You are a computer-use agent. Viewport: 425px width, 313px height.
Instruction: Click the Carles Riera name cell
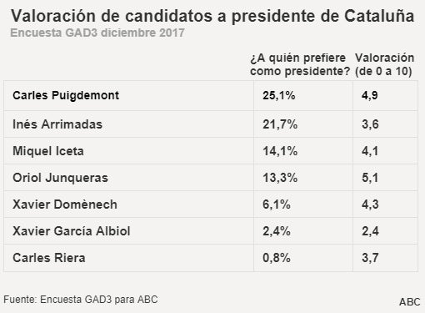[x=49, y=258]
